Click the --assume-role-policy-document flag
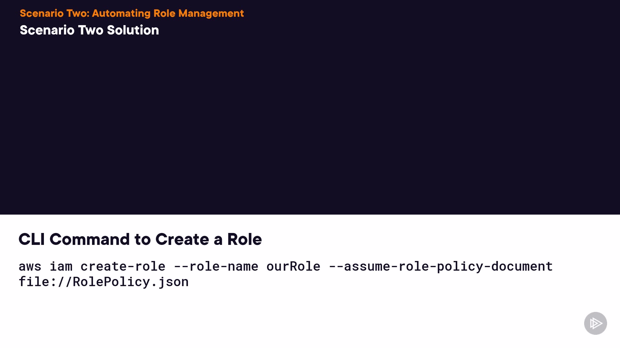The height and width of the screenshot is (348, 620). (440, 266)
